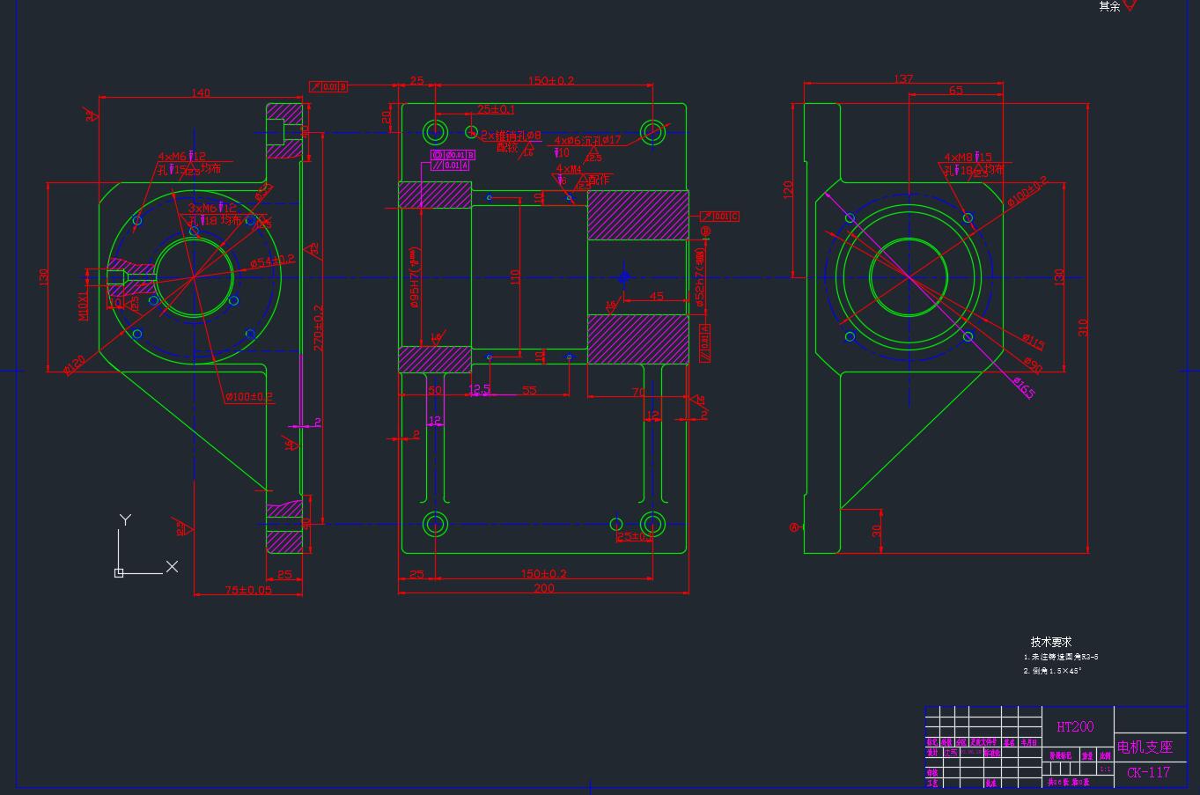Select the HT200 material text

(1075, 726)
